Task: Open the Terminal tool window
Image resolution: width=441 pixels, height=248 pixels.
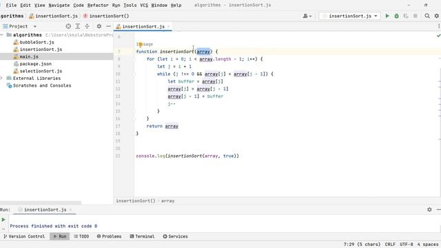Action: 142,236
